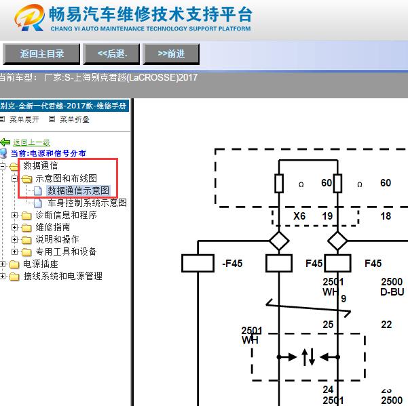
Task: Expand the 专用工具和设备 folder
Action: click(14, 251)
